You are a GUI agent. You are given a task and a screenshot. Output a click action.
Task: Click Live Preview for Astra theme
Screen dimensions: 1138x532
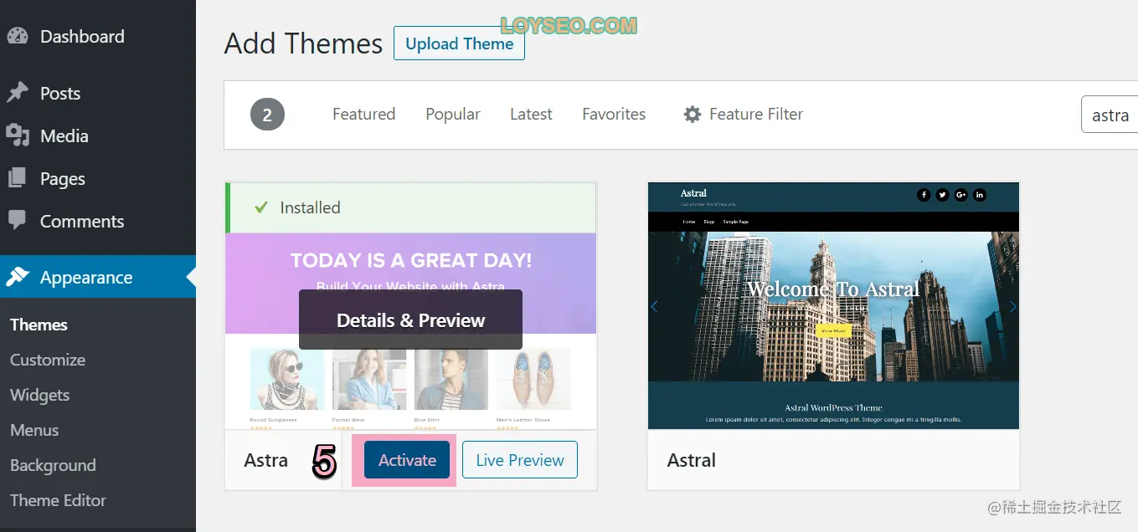(x=520, y=460)
